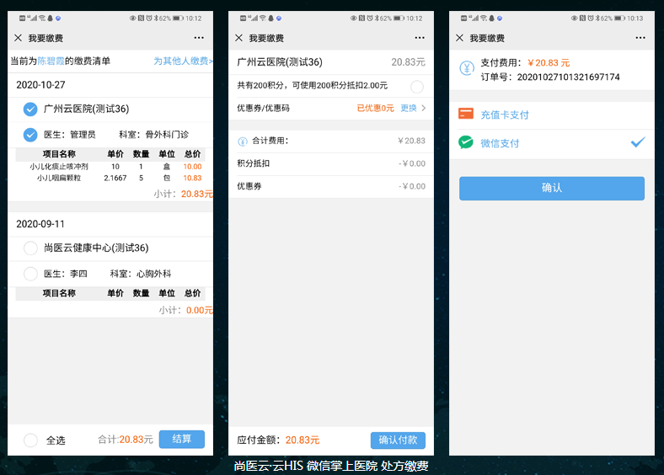Image resolution: width=664 pixels, height=475 pixels.
Task: Tap 已优惠0元 discount text
Action: tap(375, 109)
